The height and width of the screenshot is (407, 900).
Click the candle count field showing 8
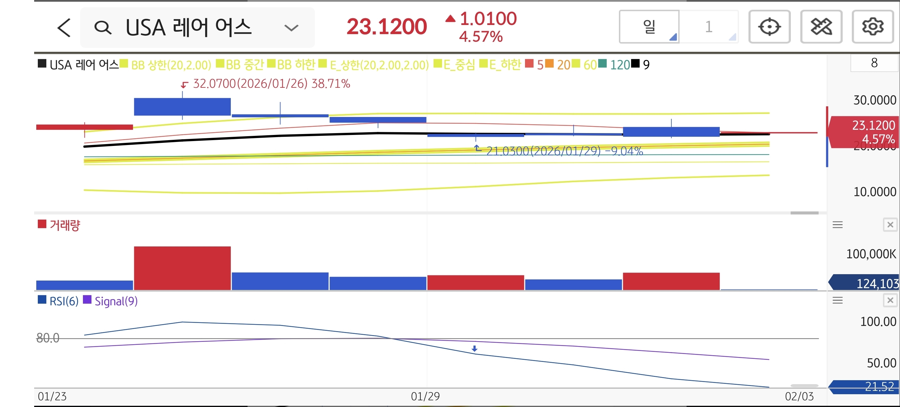(874, 63)
